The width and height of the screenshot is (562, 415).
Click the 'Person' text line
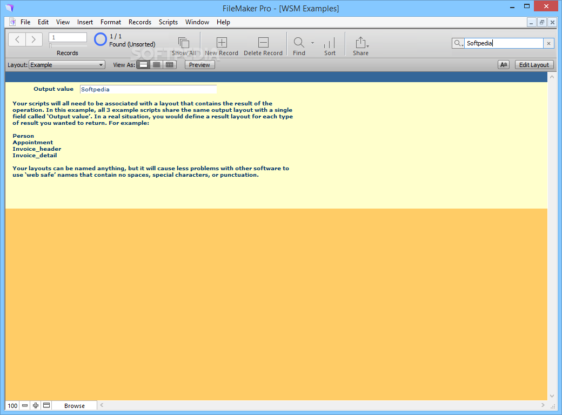pyautogui.click(x=23, y=136)
